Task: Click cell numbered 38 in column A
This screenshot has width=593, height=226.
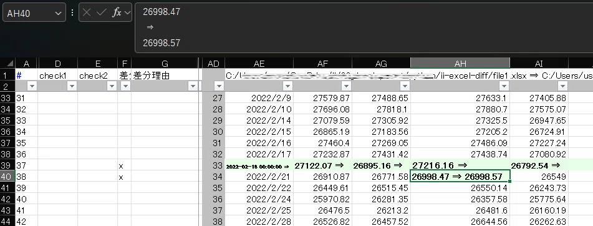Action: tap(26, 177)
